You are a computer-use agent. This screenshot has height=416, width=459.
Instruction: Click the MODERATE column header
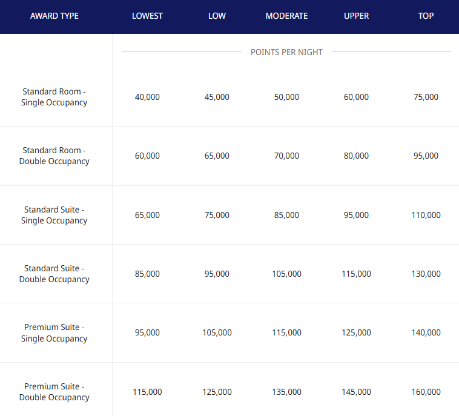pyautogui.click(x=286, y=16)
